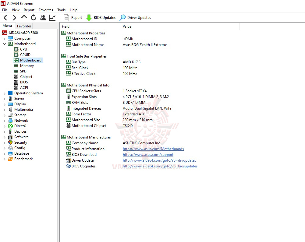Expand the Network tree node
The height and width of the screenshot is (242, 305).
click(x=4, y=121)
